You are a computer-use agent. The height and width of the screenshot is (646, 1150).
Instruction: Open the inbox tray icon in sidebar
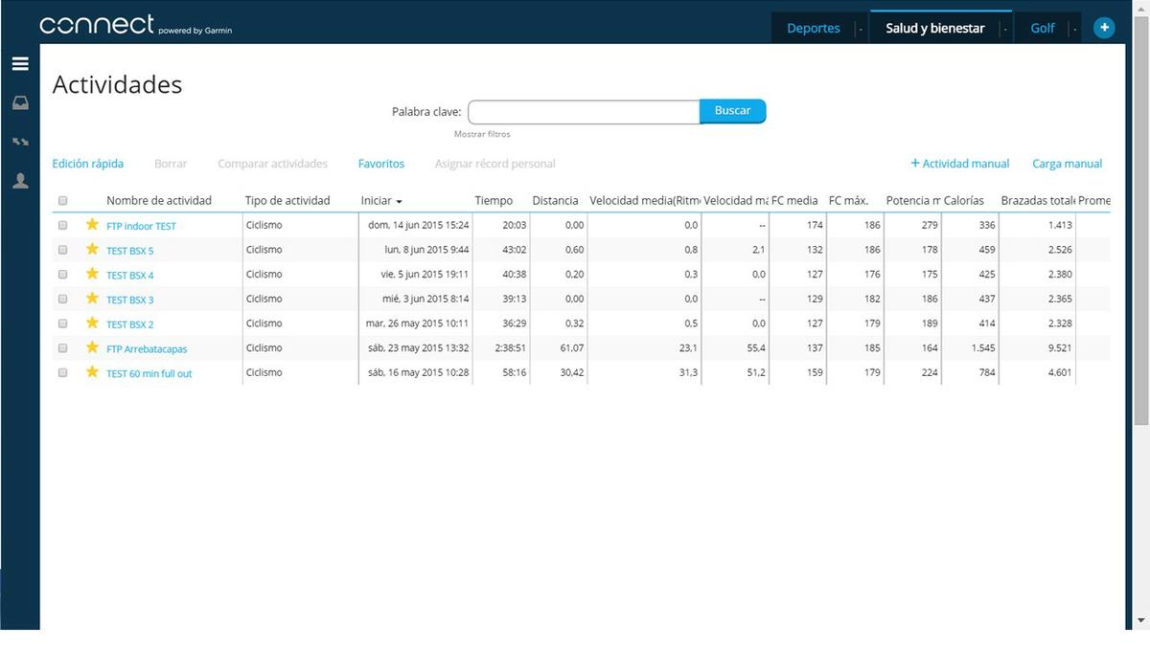[x=20, y=103]
